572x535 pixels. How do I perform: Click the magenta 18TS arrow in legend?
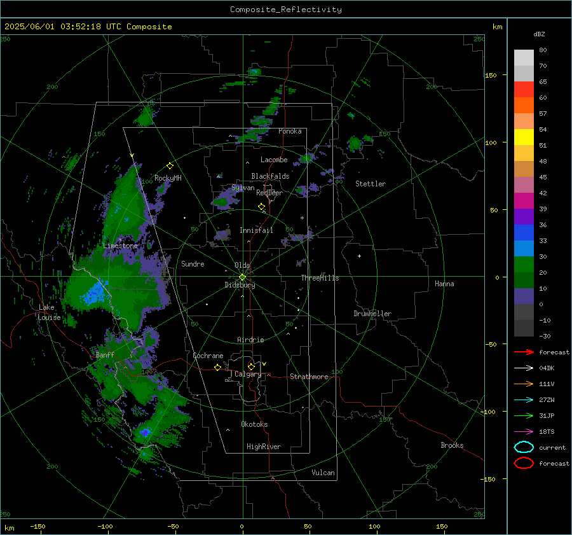pyautogui.click(x=524, y=432)
